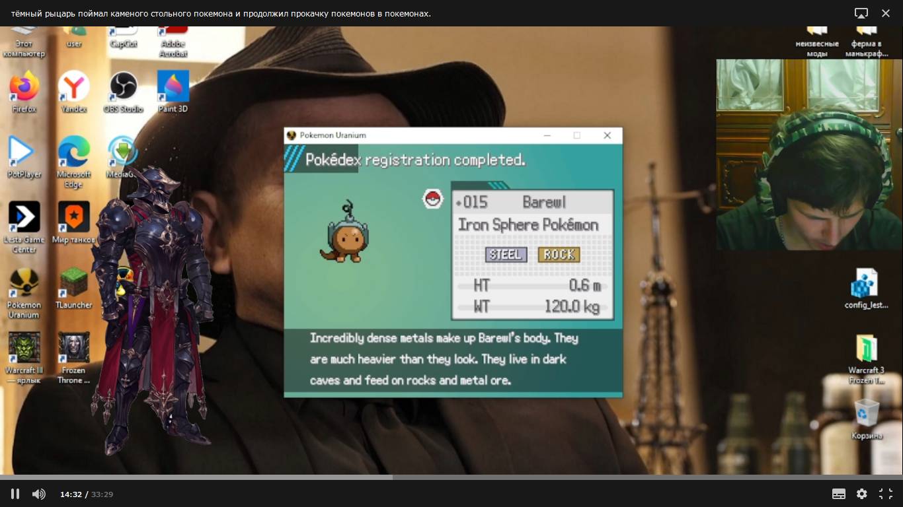Cast video with the AirPlay icon
The height and width of the screenshot is (507, 903).
[x=861, y=13]
